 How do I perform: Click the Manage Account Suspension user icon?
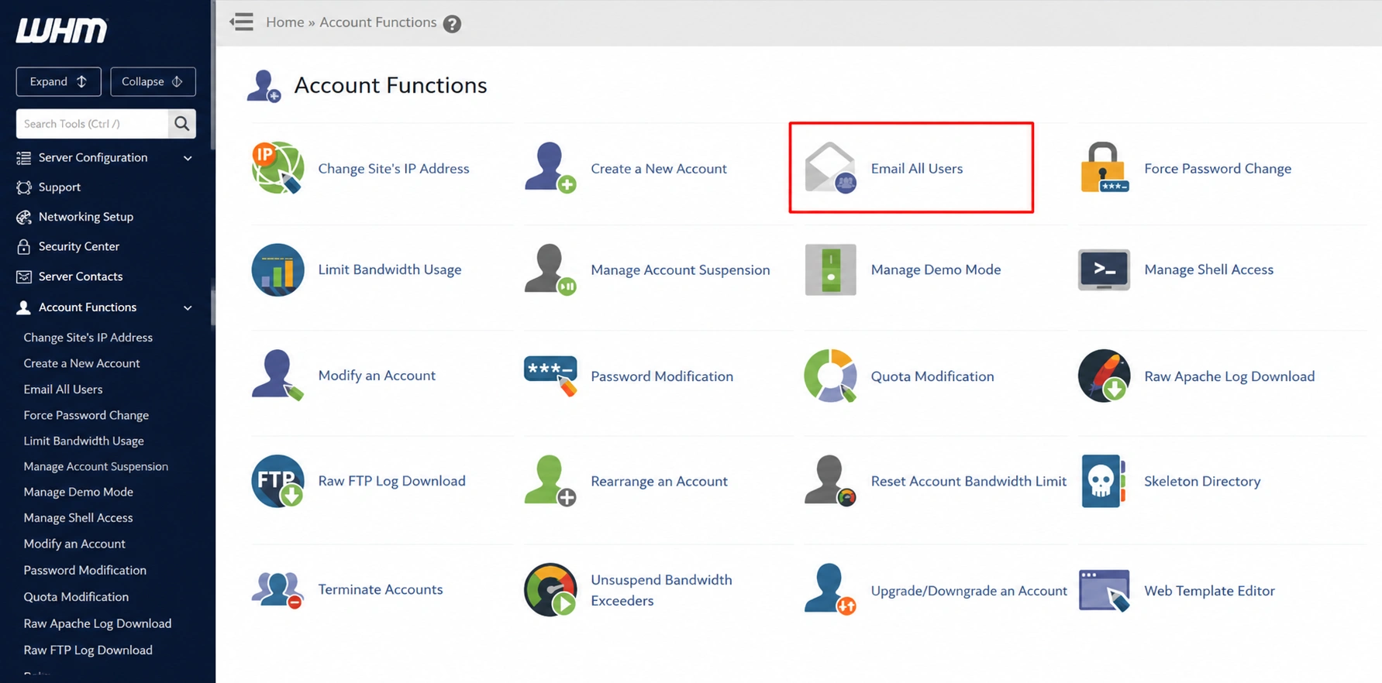[550, 269]
